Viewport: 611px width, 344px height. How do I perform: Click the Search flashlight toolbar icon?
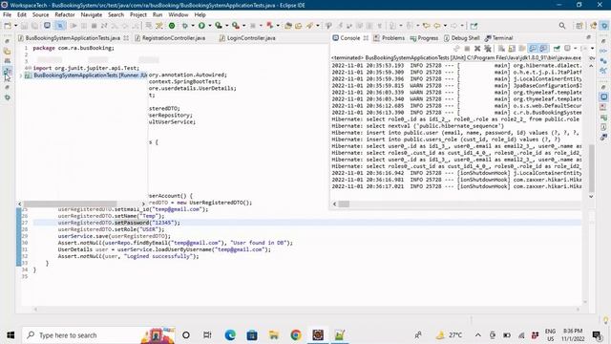309,26
